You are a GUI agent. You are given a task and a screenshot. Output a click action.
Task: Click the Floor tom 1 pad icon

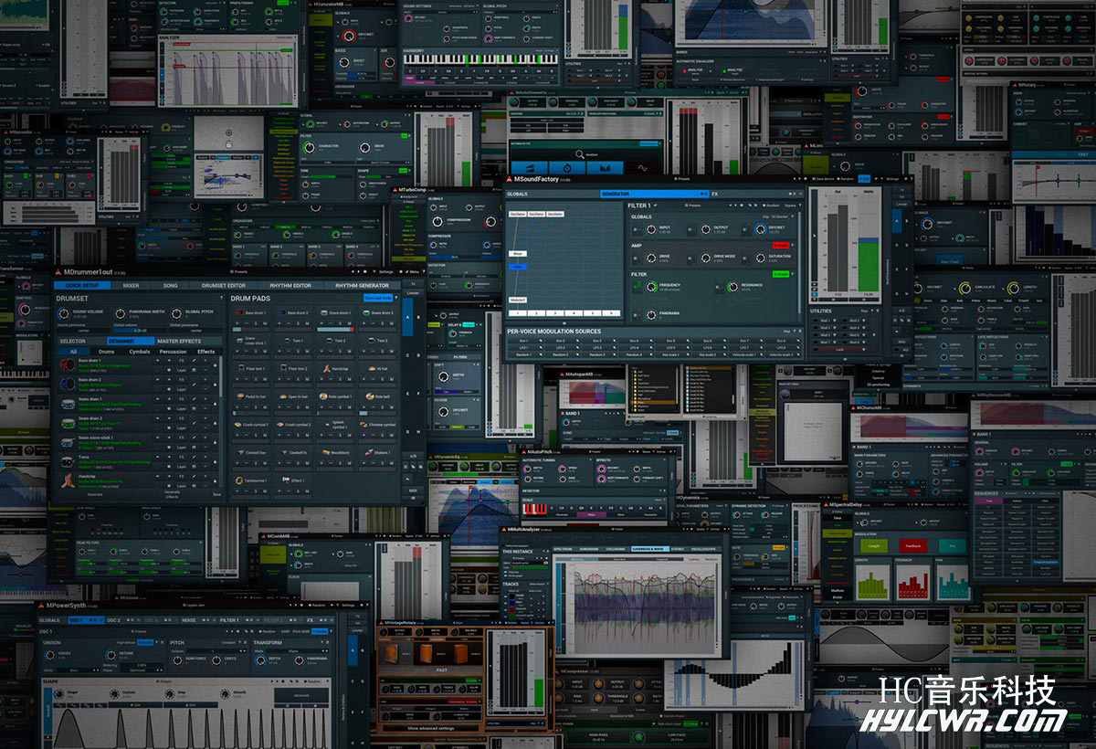point(241,368)
